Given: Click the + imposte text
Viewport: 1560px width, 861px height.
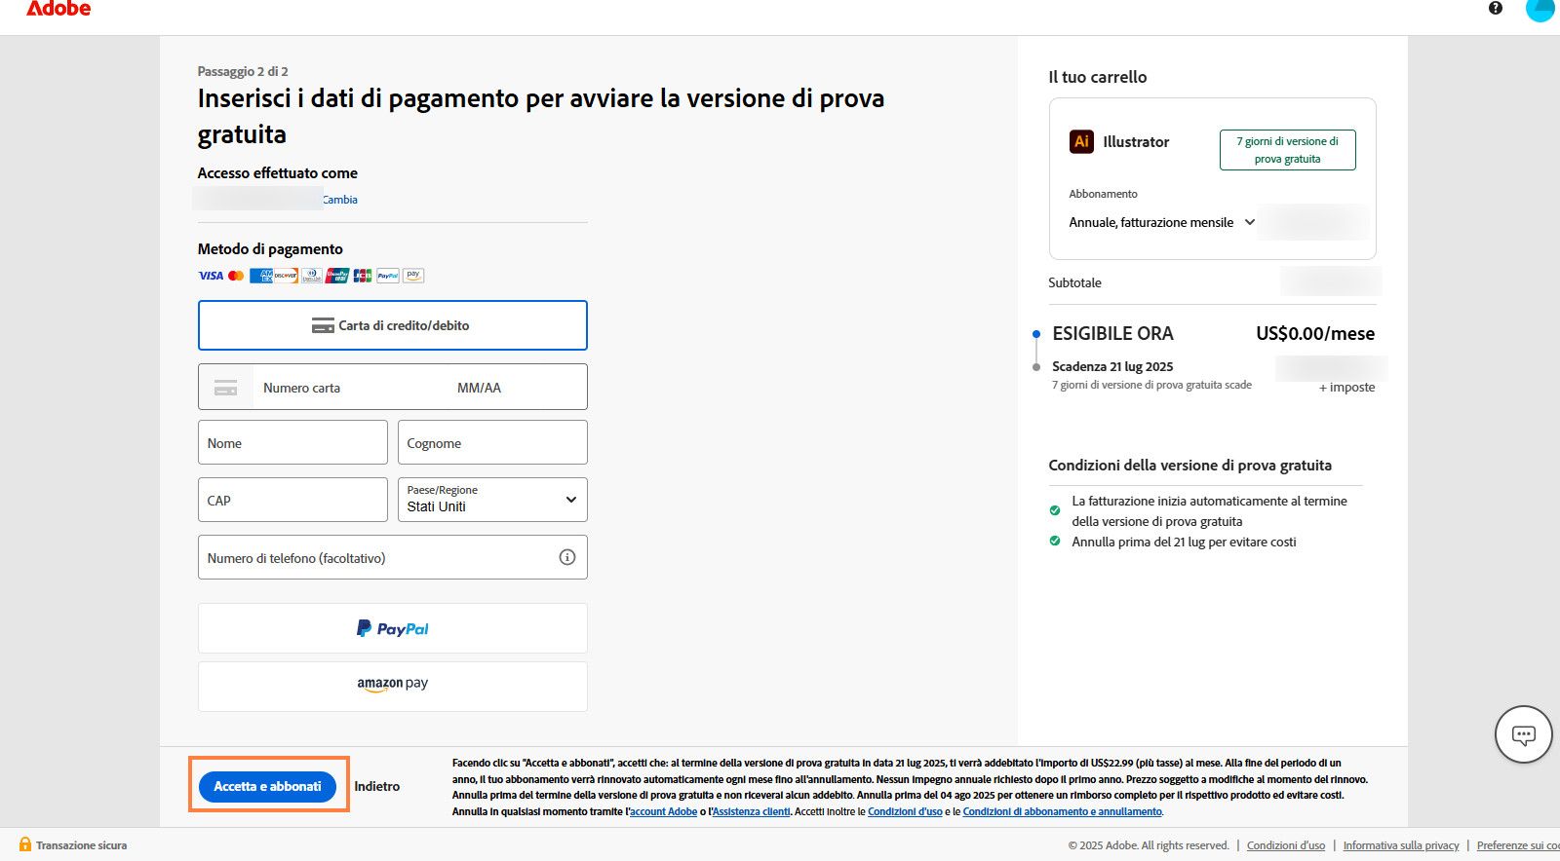Looking at the screenshot, I should pos(1346,387).
